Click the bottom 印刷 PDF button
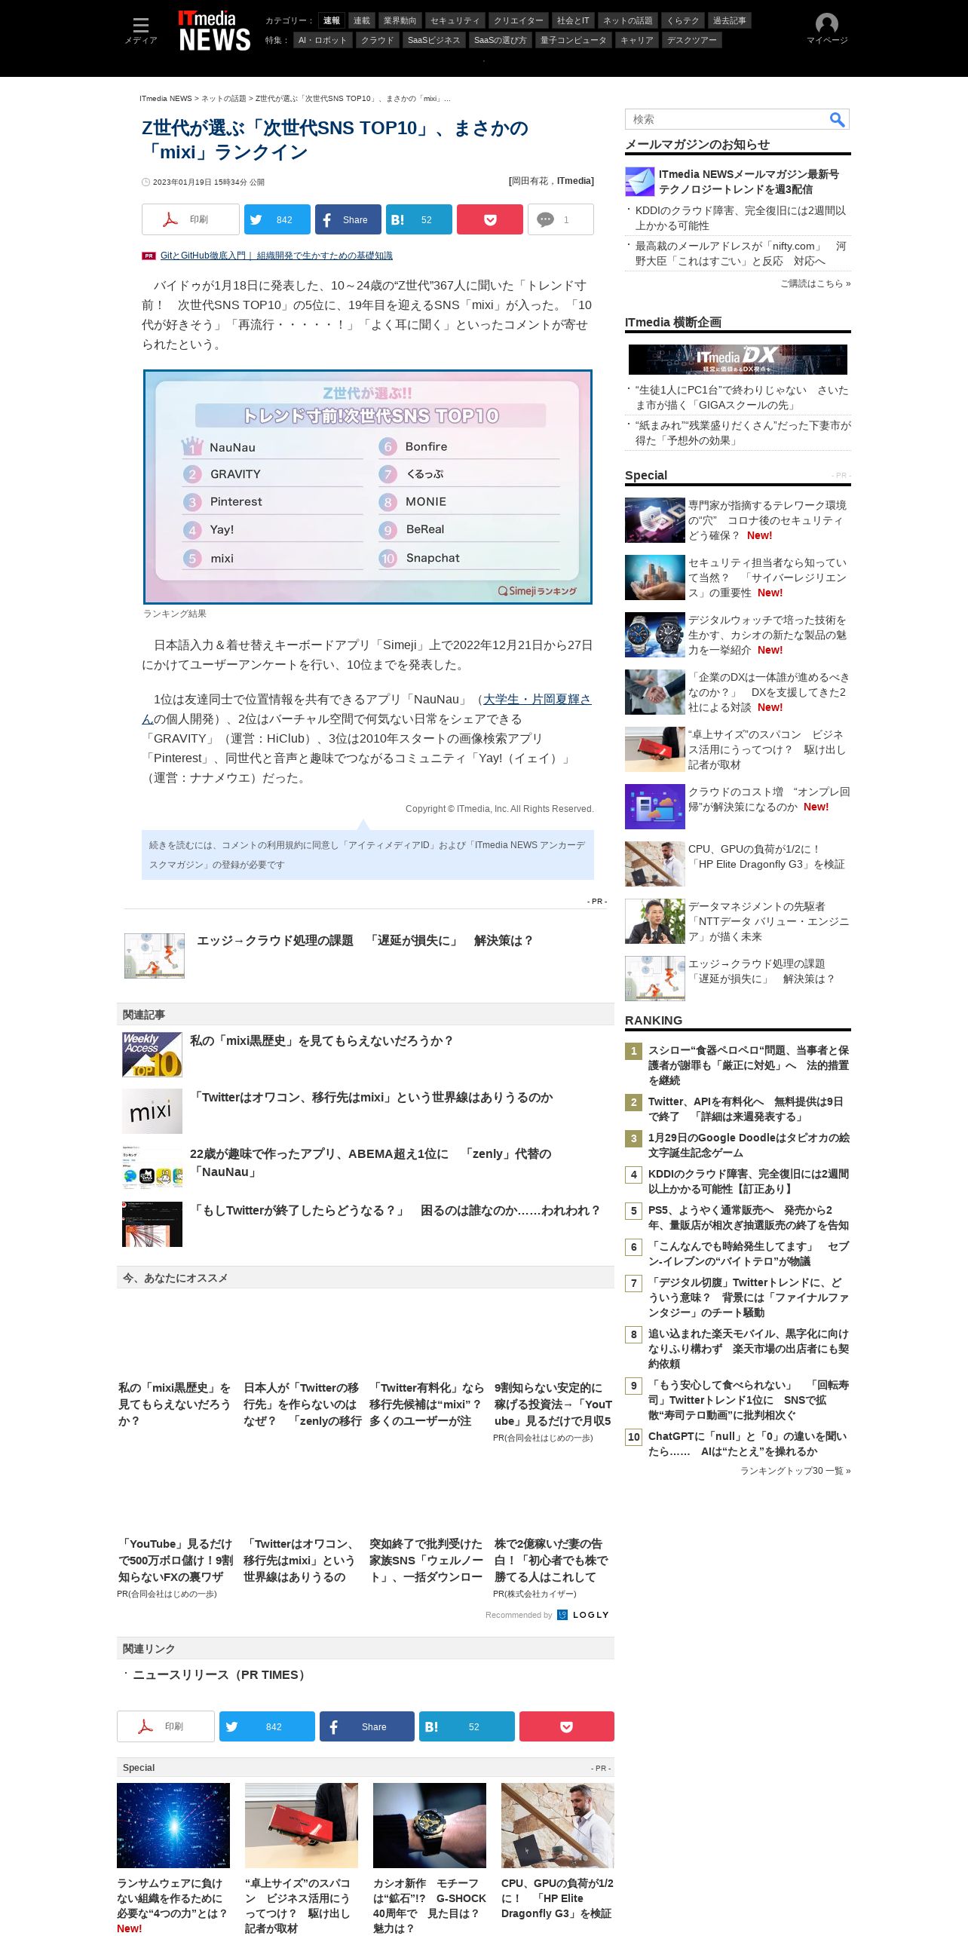This screenshot has height=1936, width=968. tap(166, 1726)
